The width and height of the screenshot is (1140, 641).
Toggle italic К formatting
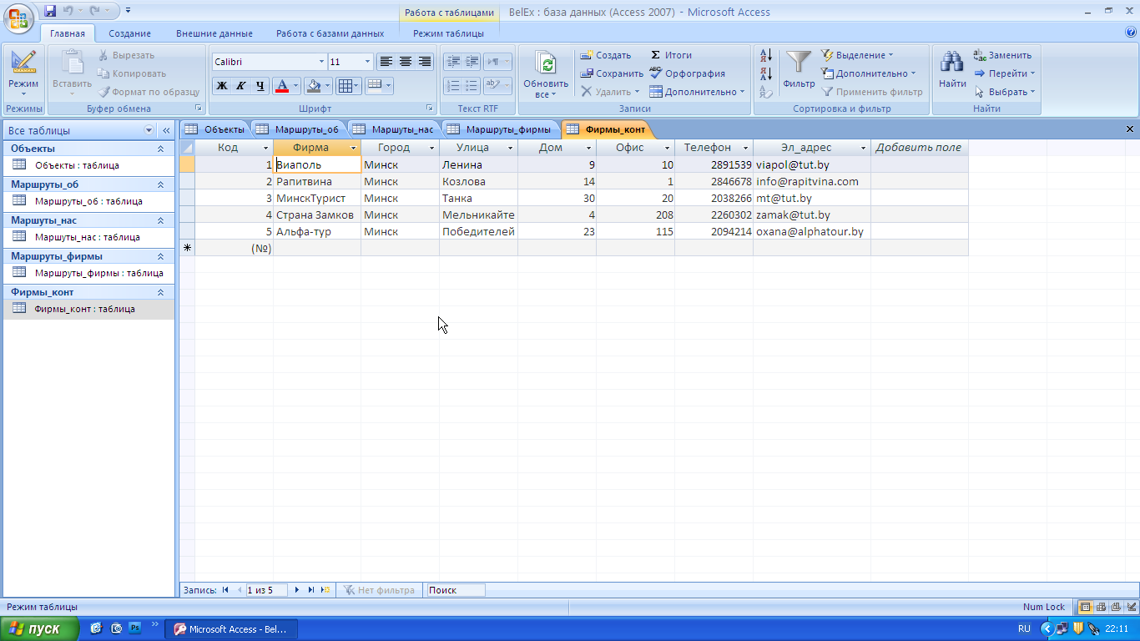241,85
